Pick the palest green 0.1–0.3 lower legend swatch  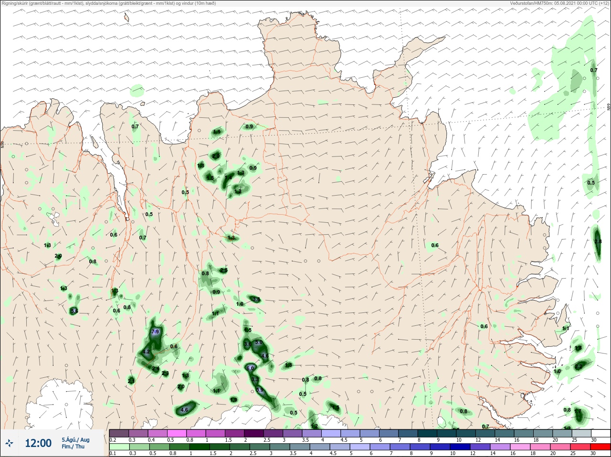[119, 447]
